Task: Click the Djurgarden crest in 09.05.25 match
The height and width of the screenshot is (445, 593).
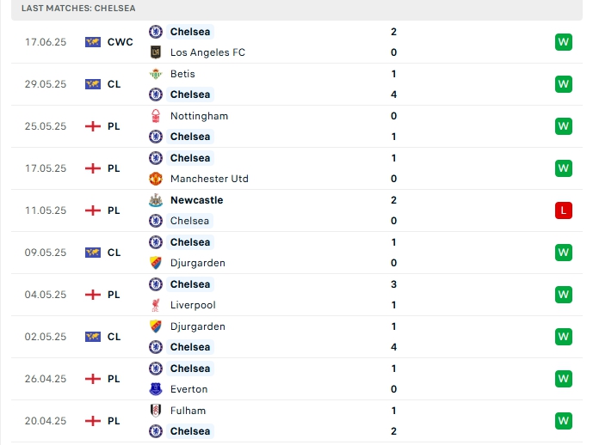Action: click(156, 263)
